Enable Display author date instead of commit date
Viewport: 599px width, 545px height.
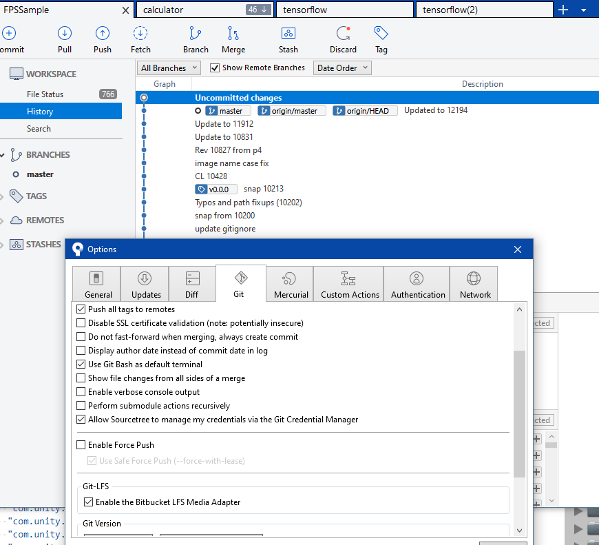[81, 351]
